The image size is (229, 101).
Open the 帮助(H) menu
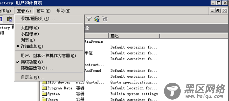[63, 11]
